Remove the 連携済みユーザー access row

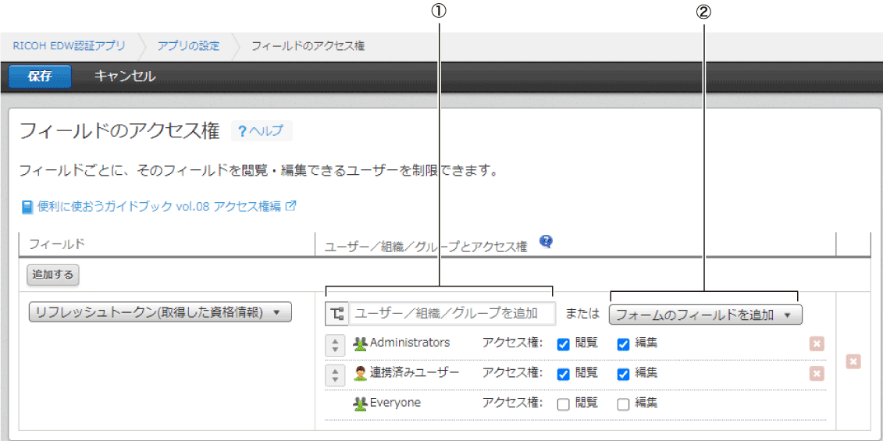pos(817,374)
